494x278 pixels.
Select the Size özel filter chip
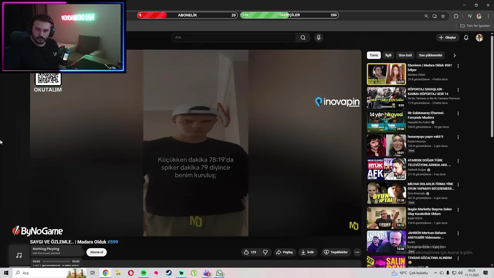(x=405, y=55)
